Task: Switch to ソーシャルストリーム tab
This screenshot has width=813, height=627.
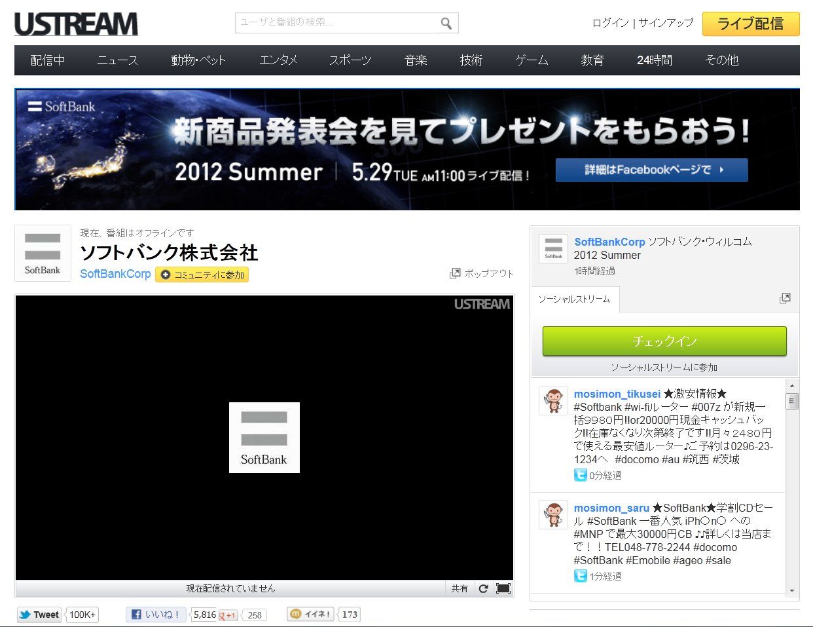Action: pyautogui.click(x=574, y=299)
